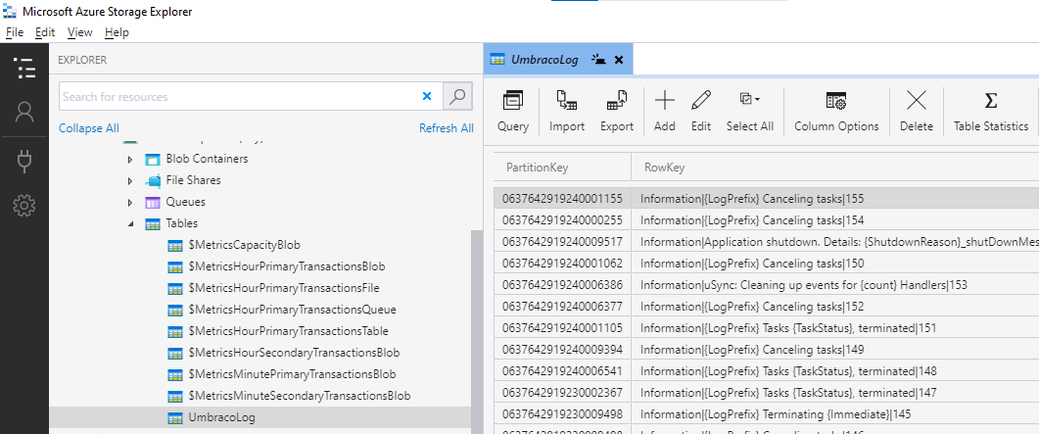Click the Import toolbar button
Screen dimensions: 1039x434
[x=567, y=112]
